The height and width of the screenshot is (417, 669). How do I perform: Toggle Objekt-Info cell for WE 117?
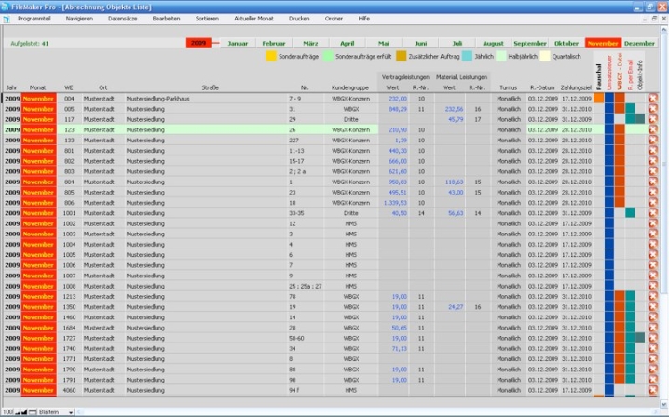click(x=640, y=119)
